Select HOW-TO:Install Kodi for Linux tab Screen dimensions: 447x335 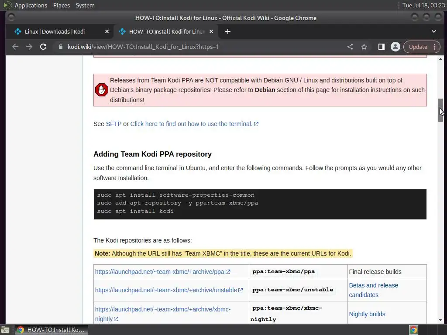167,31
